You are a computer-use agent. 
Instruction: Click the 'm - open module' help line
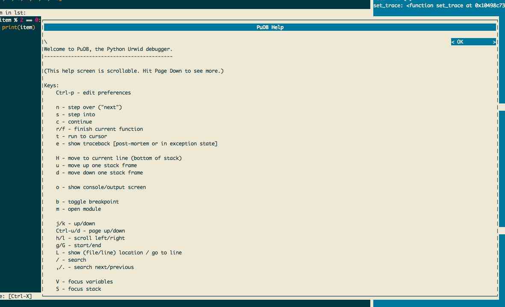tap(78, 209)
